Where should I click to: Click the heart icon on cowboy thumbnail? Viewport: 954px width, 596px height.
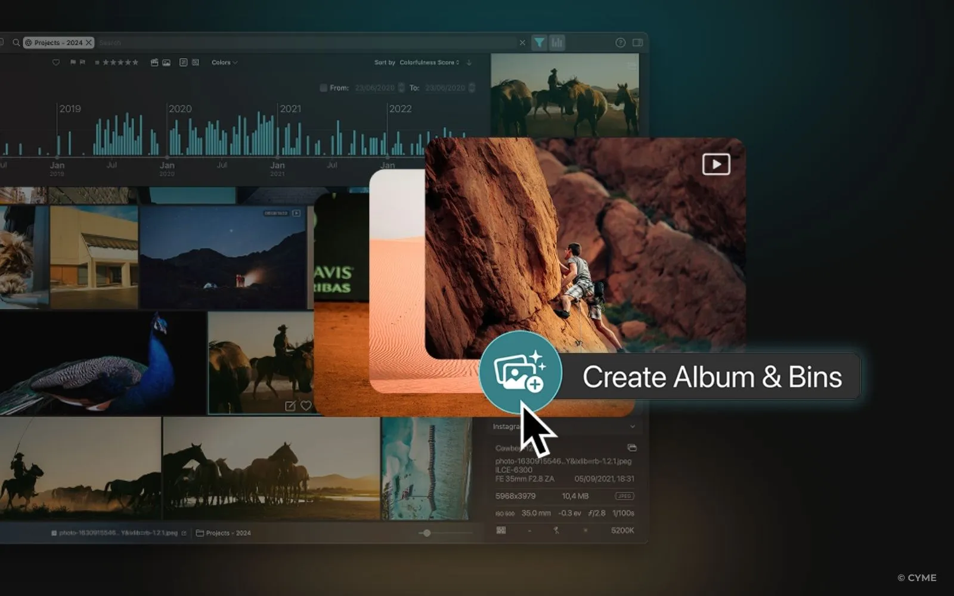click(306, 405)
